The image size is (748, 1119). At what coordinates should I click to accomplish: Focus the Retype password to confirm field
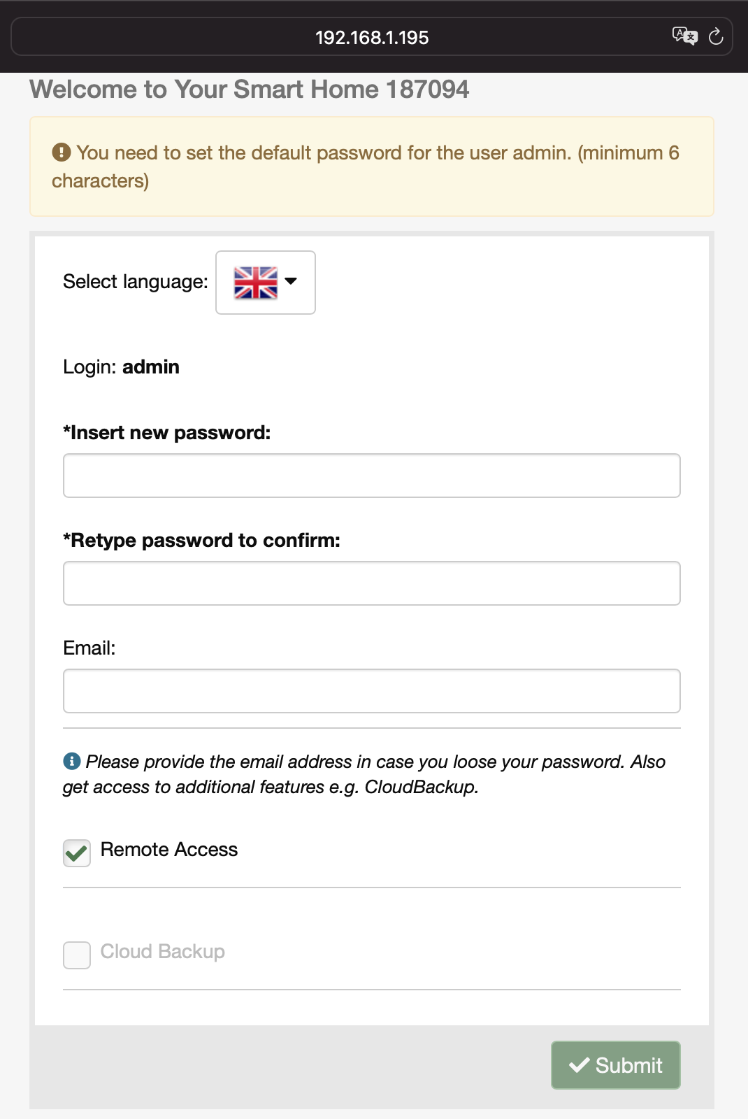pos(372,583)
